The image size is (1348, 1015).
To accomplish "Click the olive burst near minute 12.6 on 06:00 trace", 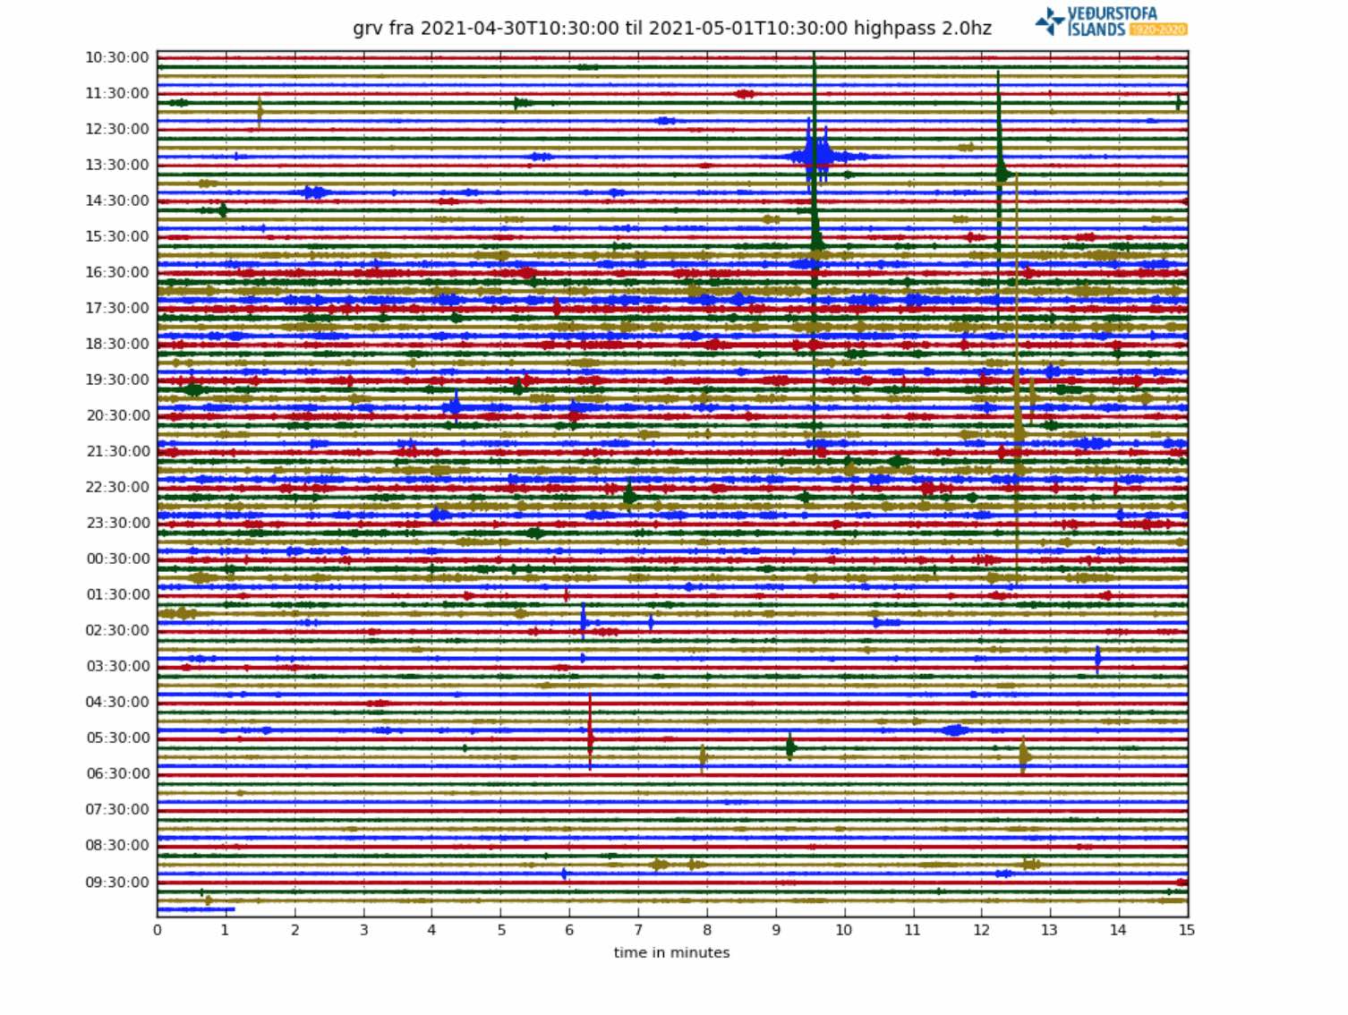I will pos(1024,756).
